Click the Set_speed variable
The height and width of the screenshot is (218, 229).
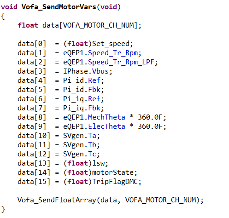[x=111, y=44]
